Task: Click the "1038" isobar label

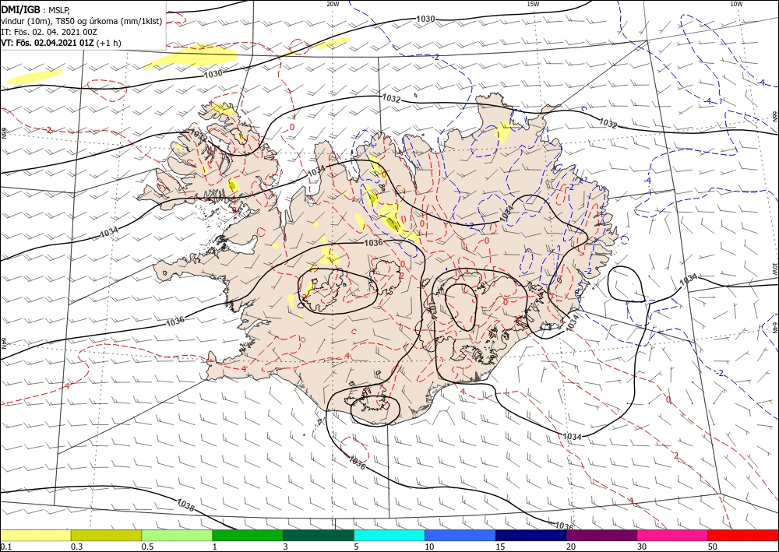Action: click(x=185, y=506)
